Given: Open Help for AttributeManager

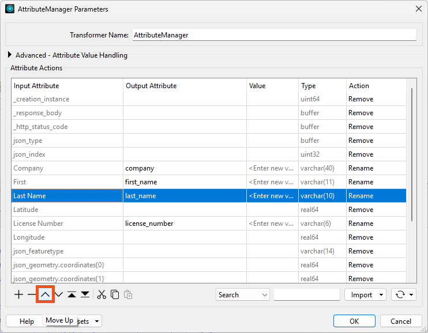Looking at the screenshot, I should click(27, 321).
